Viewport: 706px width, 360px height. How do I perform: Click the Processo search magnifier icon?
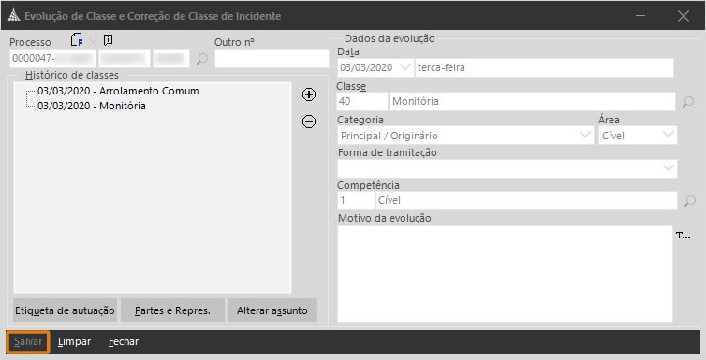(202, 59)
